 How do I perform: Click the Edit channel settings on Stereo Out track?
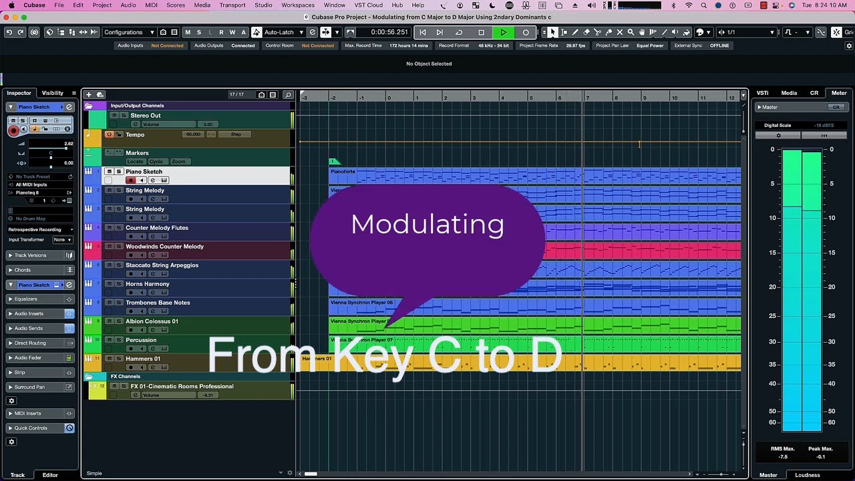[x=136, y=124]
